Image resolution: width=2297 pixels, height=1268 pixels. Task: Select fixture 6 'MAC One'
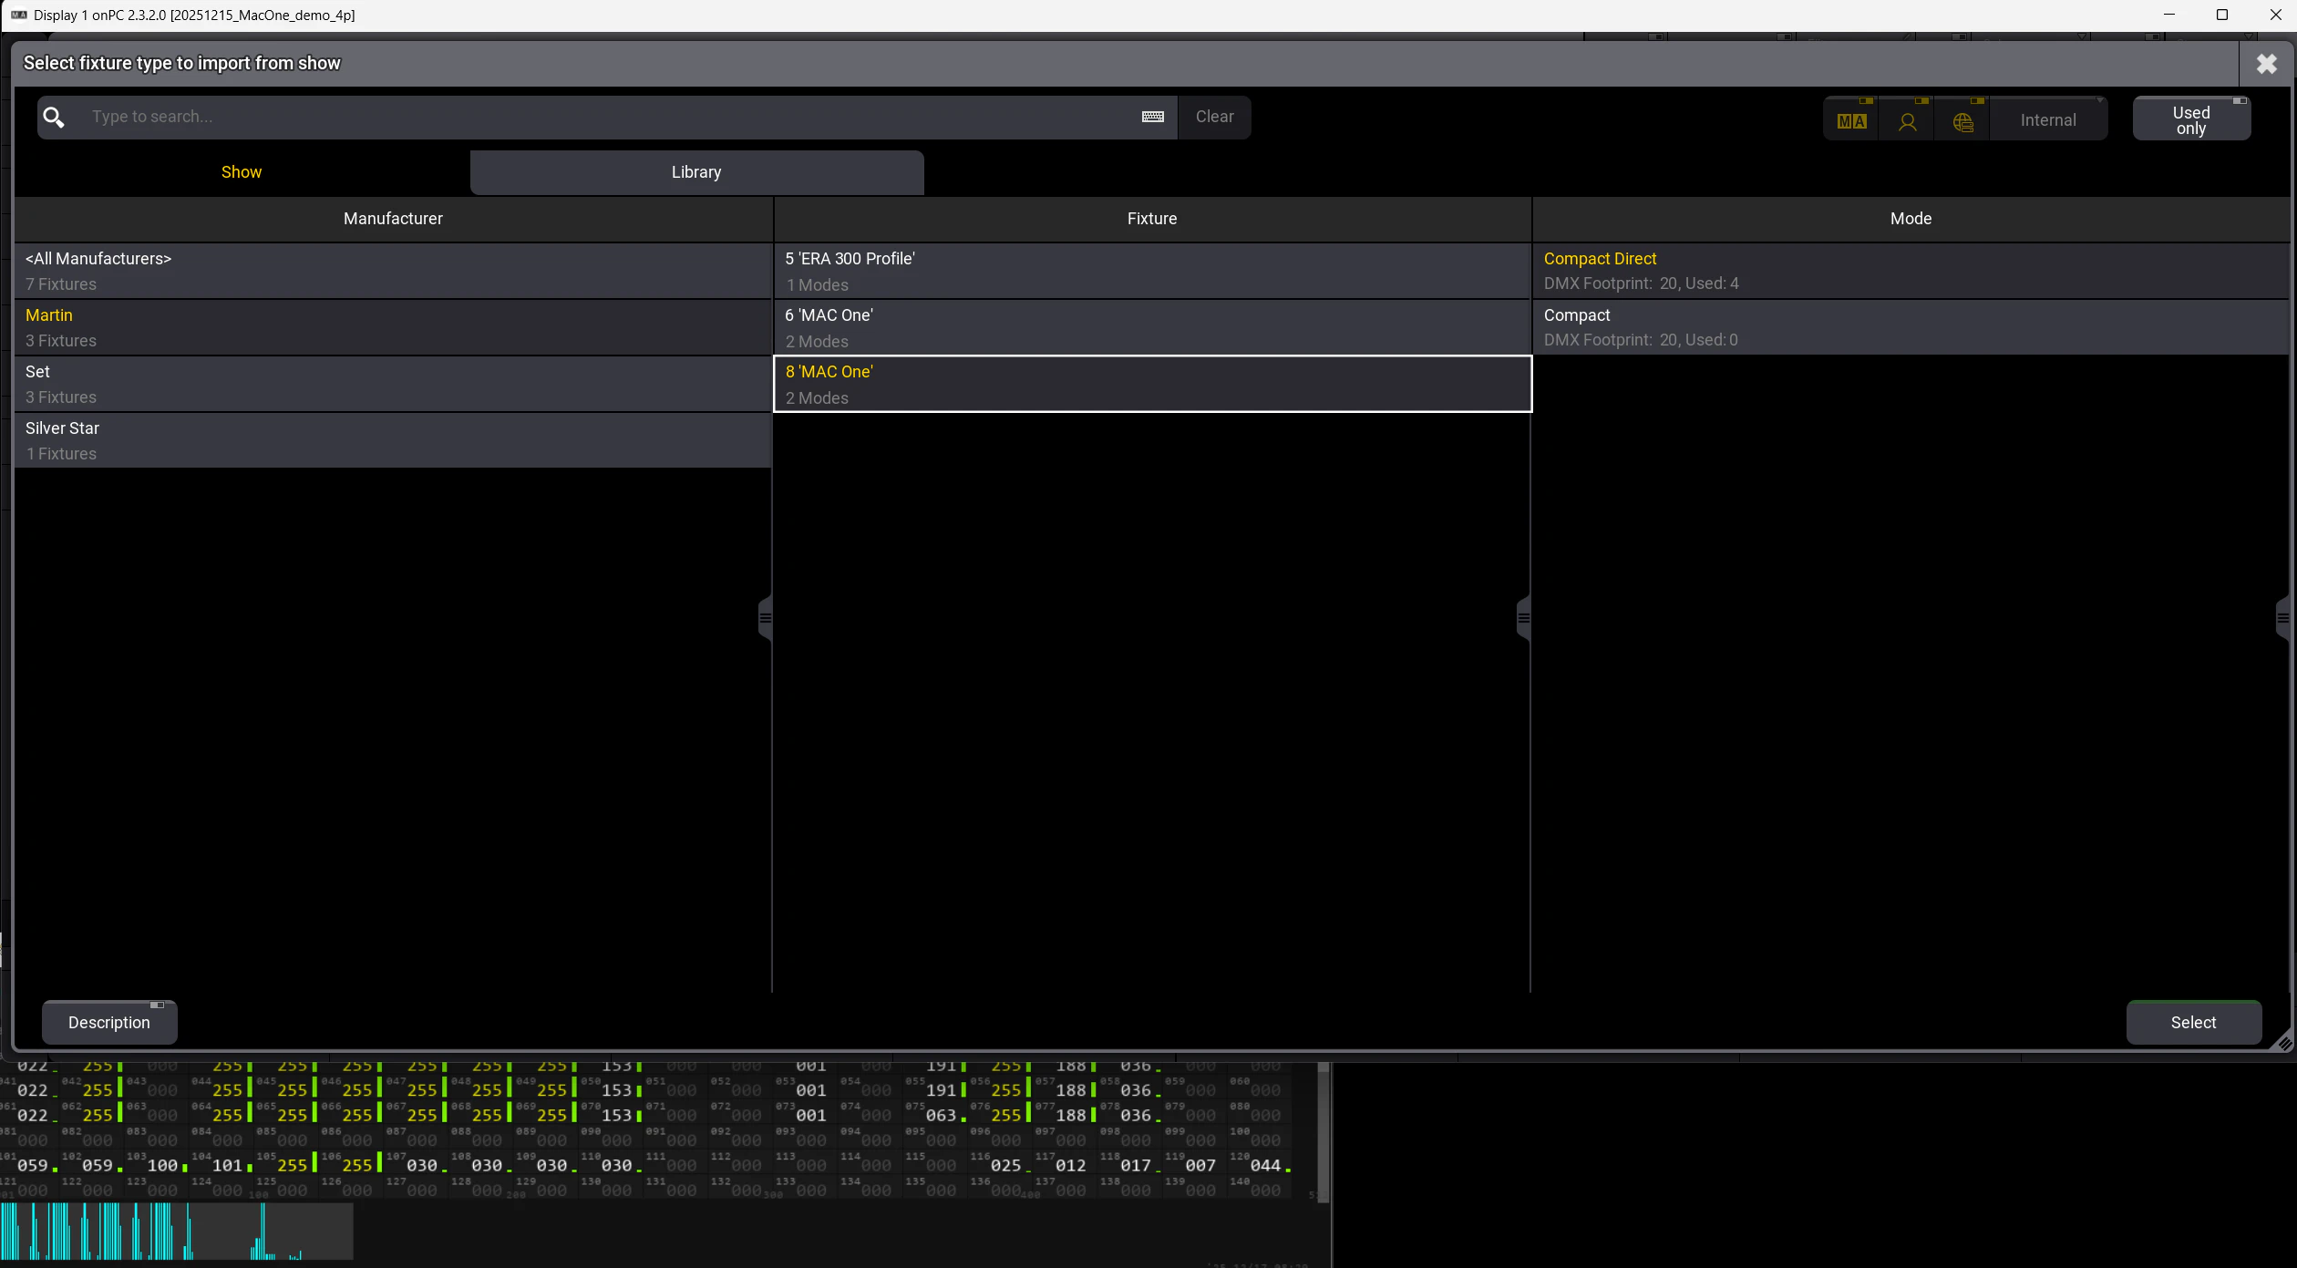click(1152, 327)
